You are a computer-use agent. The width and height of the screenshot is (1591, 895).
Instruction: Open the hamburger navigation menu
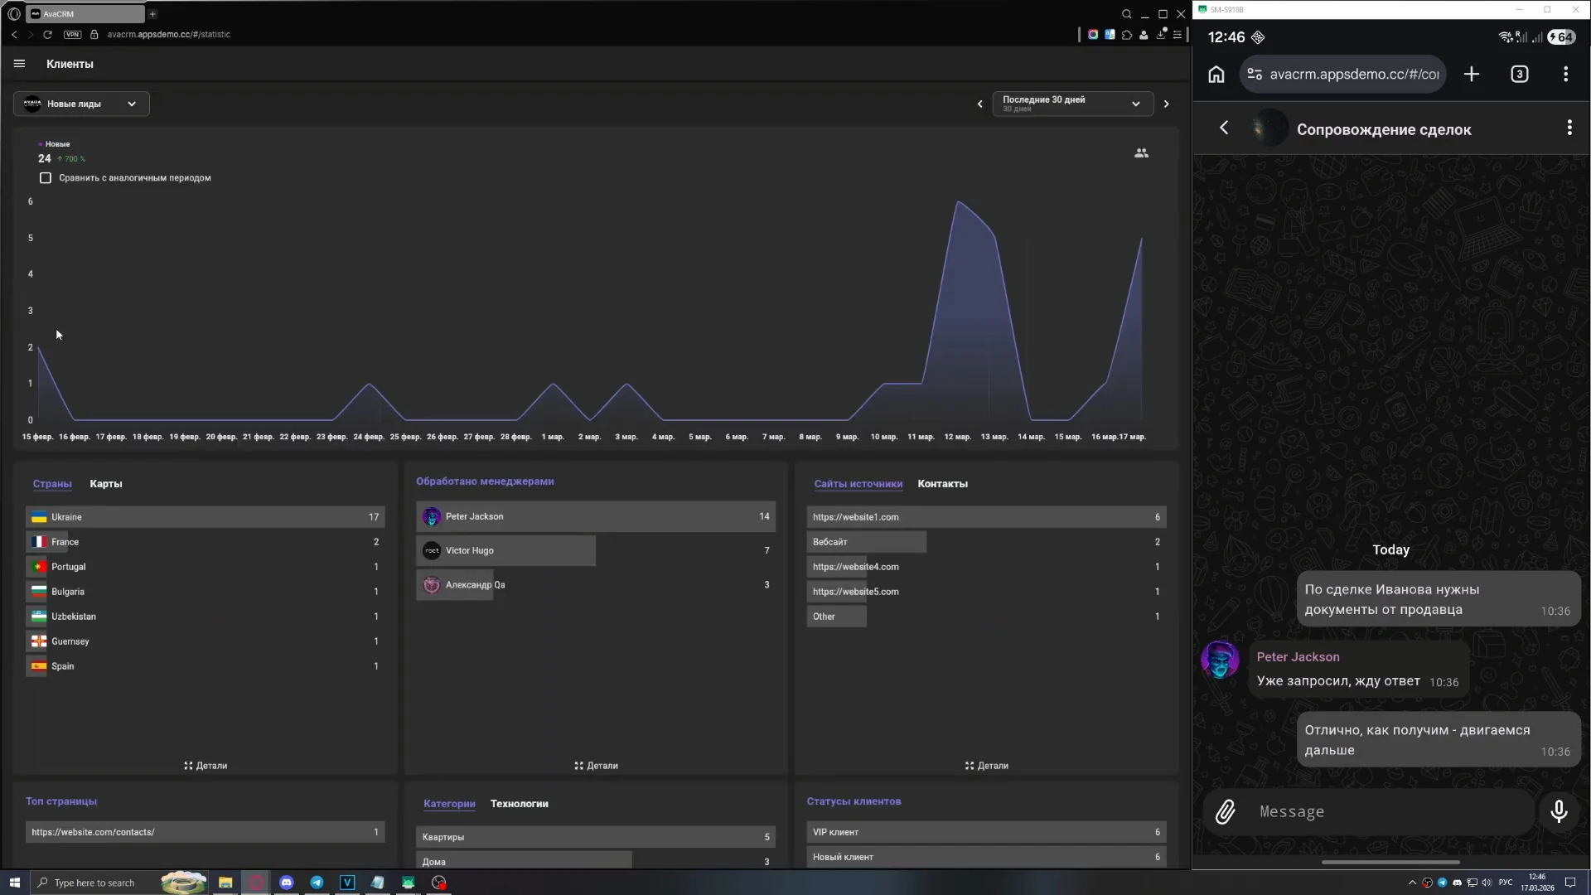[19, 64]
